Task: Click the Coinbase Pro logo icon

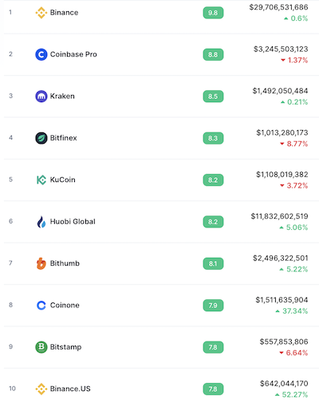Action: tap(41, 54)
